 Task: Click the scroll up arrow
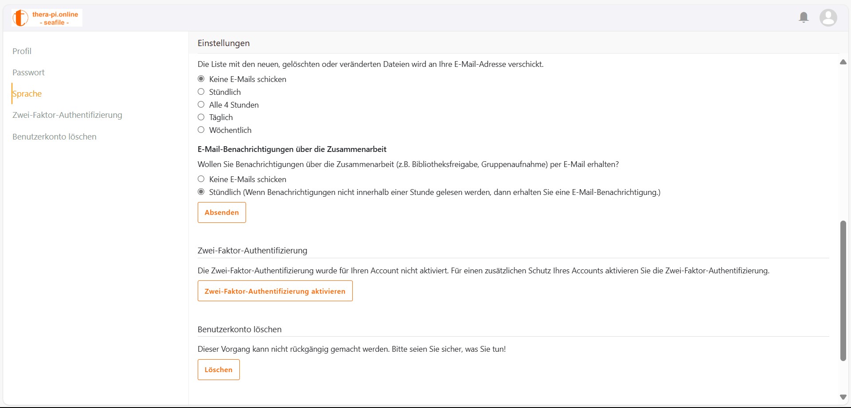(x=843, y=62)
